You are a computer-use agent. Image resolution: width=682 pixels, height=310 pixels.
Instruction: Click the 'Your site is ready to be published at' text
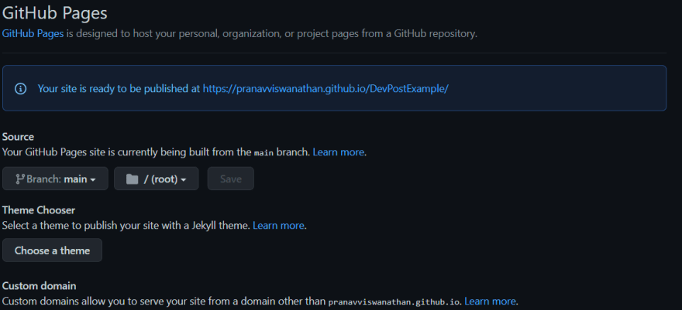pyautogui.click(x=119, y=88)
